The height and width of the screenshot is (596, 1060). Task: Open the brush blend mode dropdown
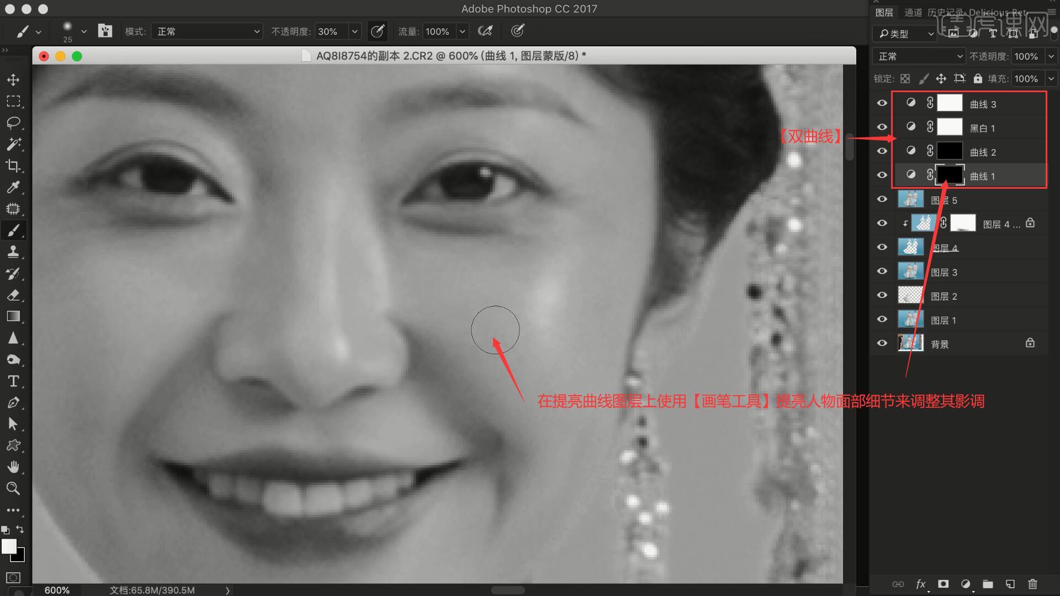click(207, 31)
